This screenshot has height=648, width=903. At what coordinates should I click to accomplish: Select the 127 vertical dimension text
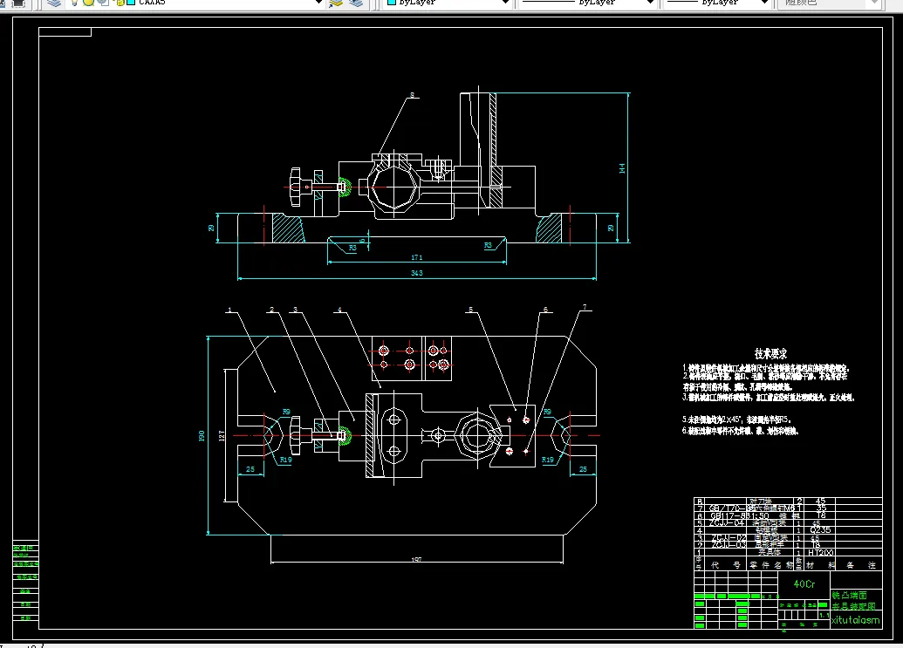(x=222, y=436)
